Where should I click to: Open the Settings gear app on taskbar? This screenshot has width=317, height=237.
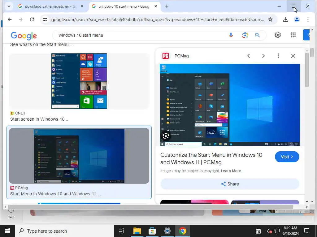point(167,231)
